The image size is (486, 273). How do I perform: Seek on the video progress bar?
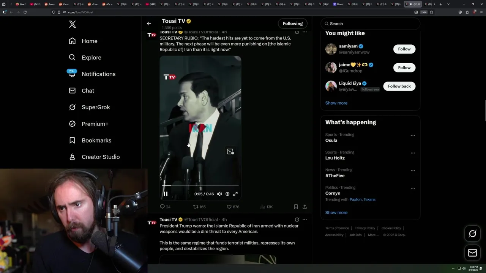click(201, 185)
